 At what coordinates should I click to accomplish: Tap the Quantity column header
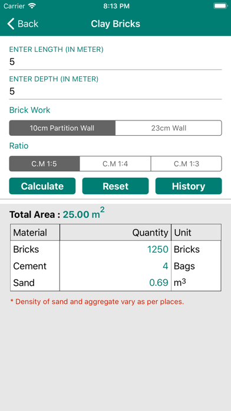[x=150, y=233]
